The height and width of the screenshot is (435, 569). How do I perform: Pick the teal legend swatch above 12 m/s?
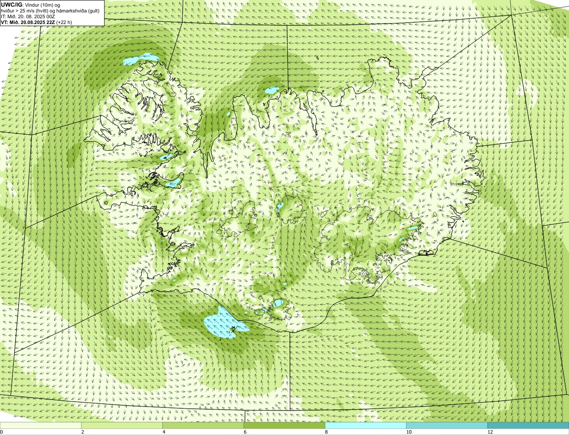pyautogui.click(x=528, y=426)
